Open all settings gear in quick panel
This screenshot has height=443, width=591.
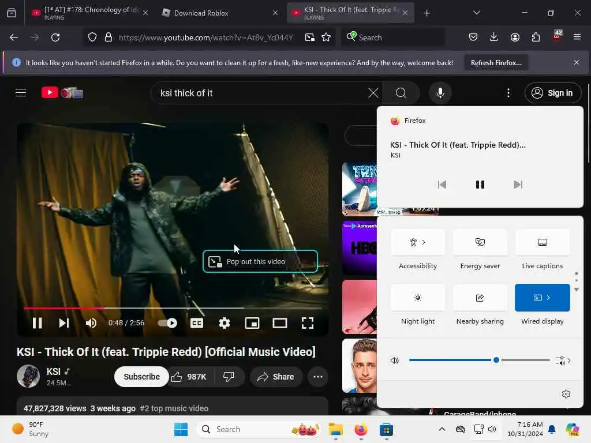[566, 394]
